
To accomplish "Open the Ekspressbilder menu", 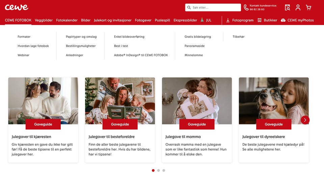I will point(185,20).
